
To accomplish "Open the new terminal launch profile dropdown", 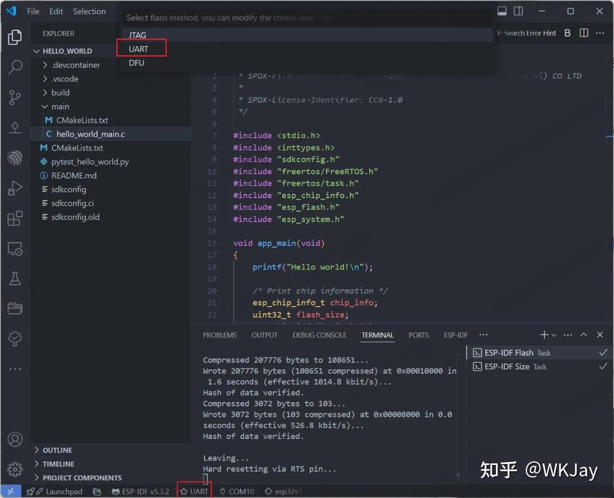I will click(x=554, y=334).
